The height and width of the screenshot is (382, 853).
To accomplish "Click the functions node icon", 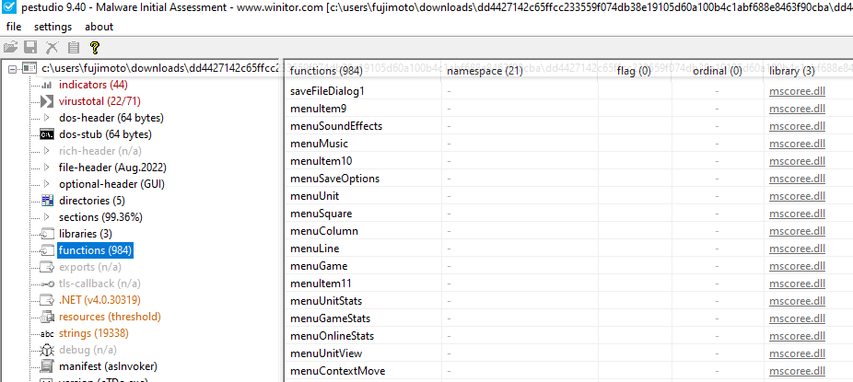I will (47, 250).
